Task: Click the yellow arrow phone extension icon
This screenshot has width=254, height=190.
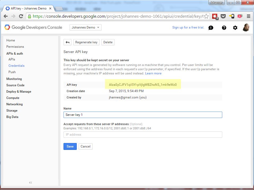Action: tap(232, 16)
